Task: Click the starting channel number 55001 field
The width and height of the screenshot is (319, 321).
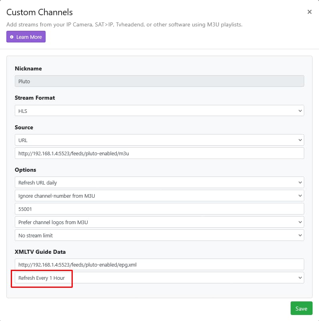Action: pyautogui.click(x=159, y=209)
